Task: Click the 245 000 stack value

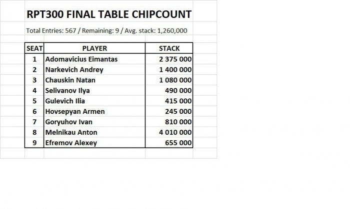Action: coord(178,111)
